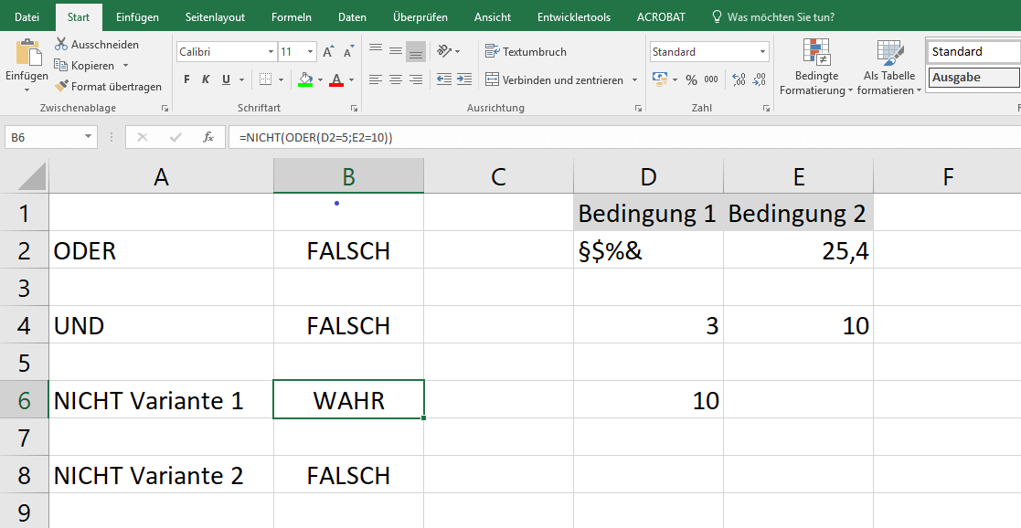This screenshot has width=1021, height=528.
Task: Open the Seitenlayout ribbon tab
Action: (216, 16)
